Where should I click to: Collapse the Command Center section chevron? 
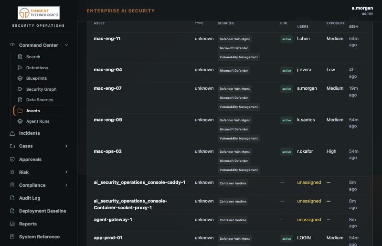pos(66,45)
